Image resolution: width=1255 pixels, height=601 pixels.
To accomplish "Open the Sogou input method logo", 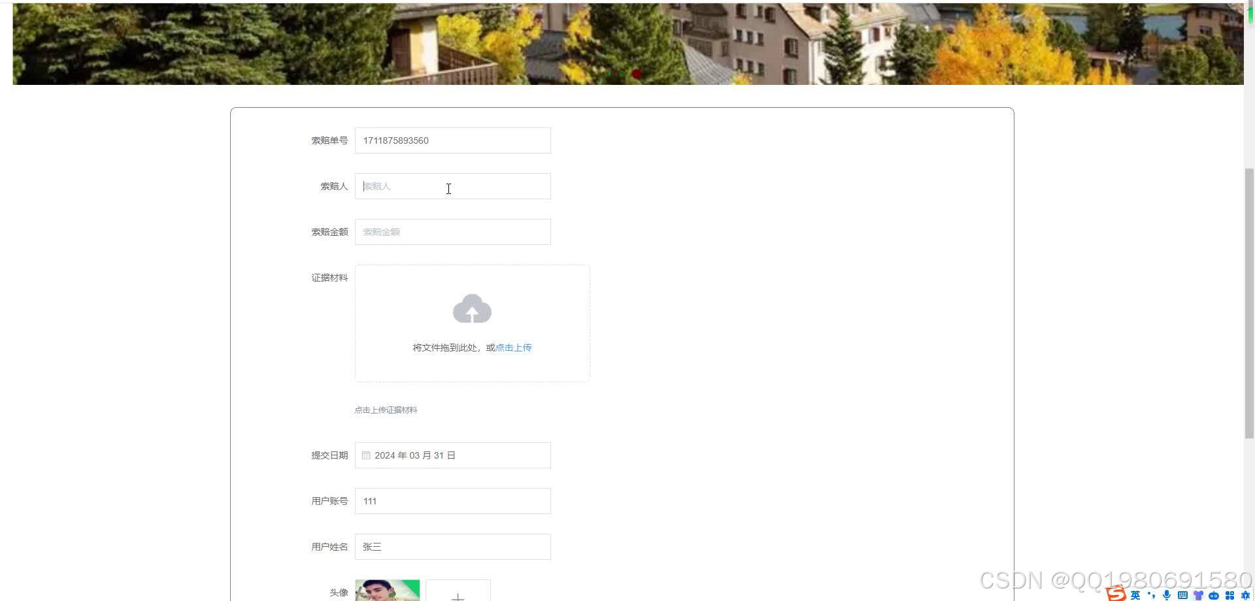I will (1116, 594).
